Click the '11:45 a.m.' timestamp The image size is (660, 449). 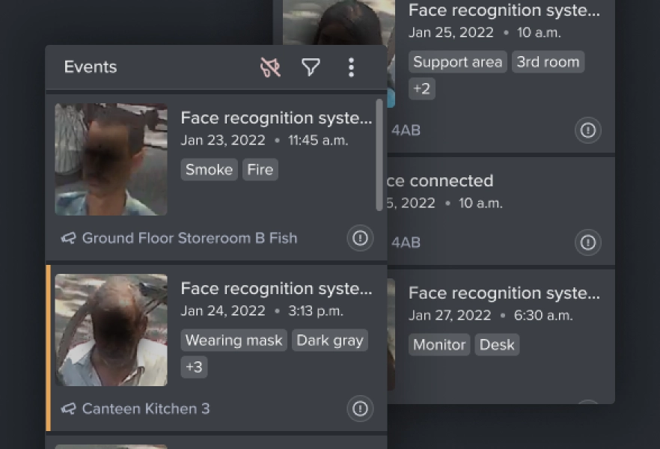pos(318,140)
